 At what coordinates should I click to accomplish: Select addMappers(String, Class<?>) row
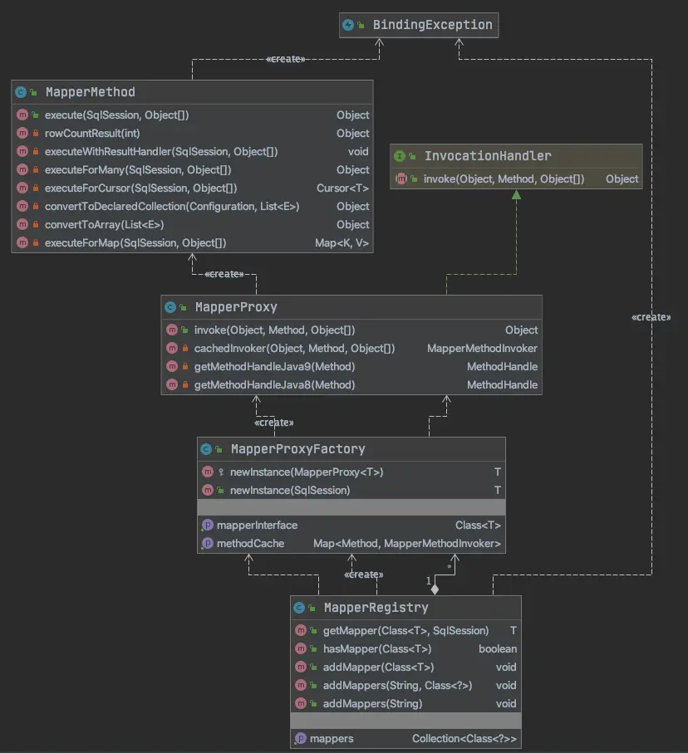click(x=405, y=685)
